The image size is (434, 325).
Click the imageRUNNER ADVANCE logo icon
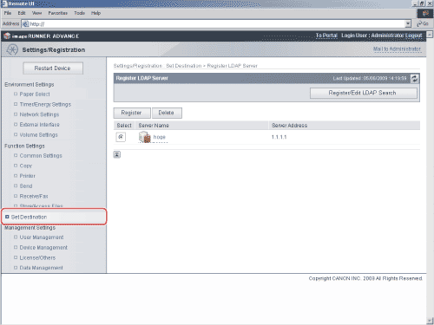click(7, 36)
